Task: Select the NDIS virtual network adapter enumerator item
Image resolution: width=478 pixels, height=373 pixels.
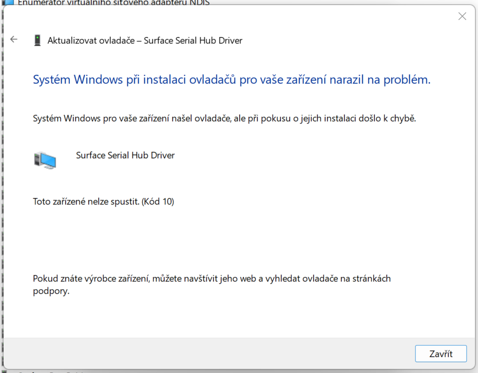Action: pos(113,2)
